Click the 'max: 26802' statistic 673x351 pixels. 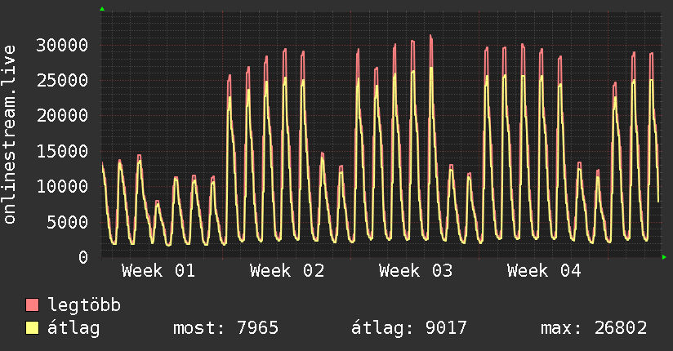point(594,328)
